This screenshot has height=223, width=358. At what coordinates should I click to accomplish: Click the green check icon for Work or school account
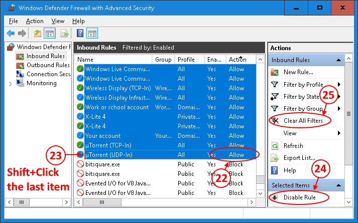coord(80,107)
